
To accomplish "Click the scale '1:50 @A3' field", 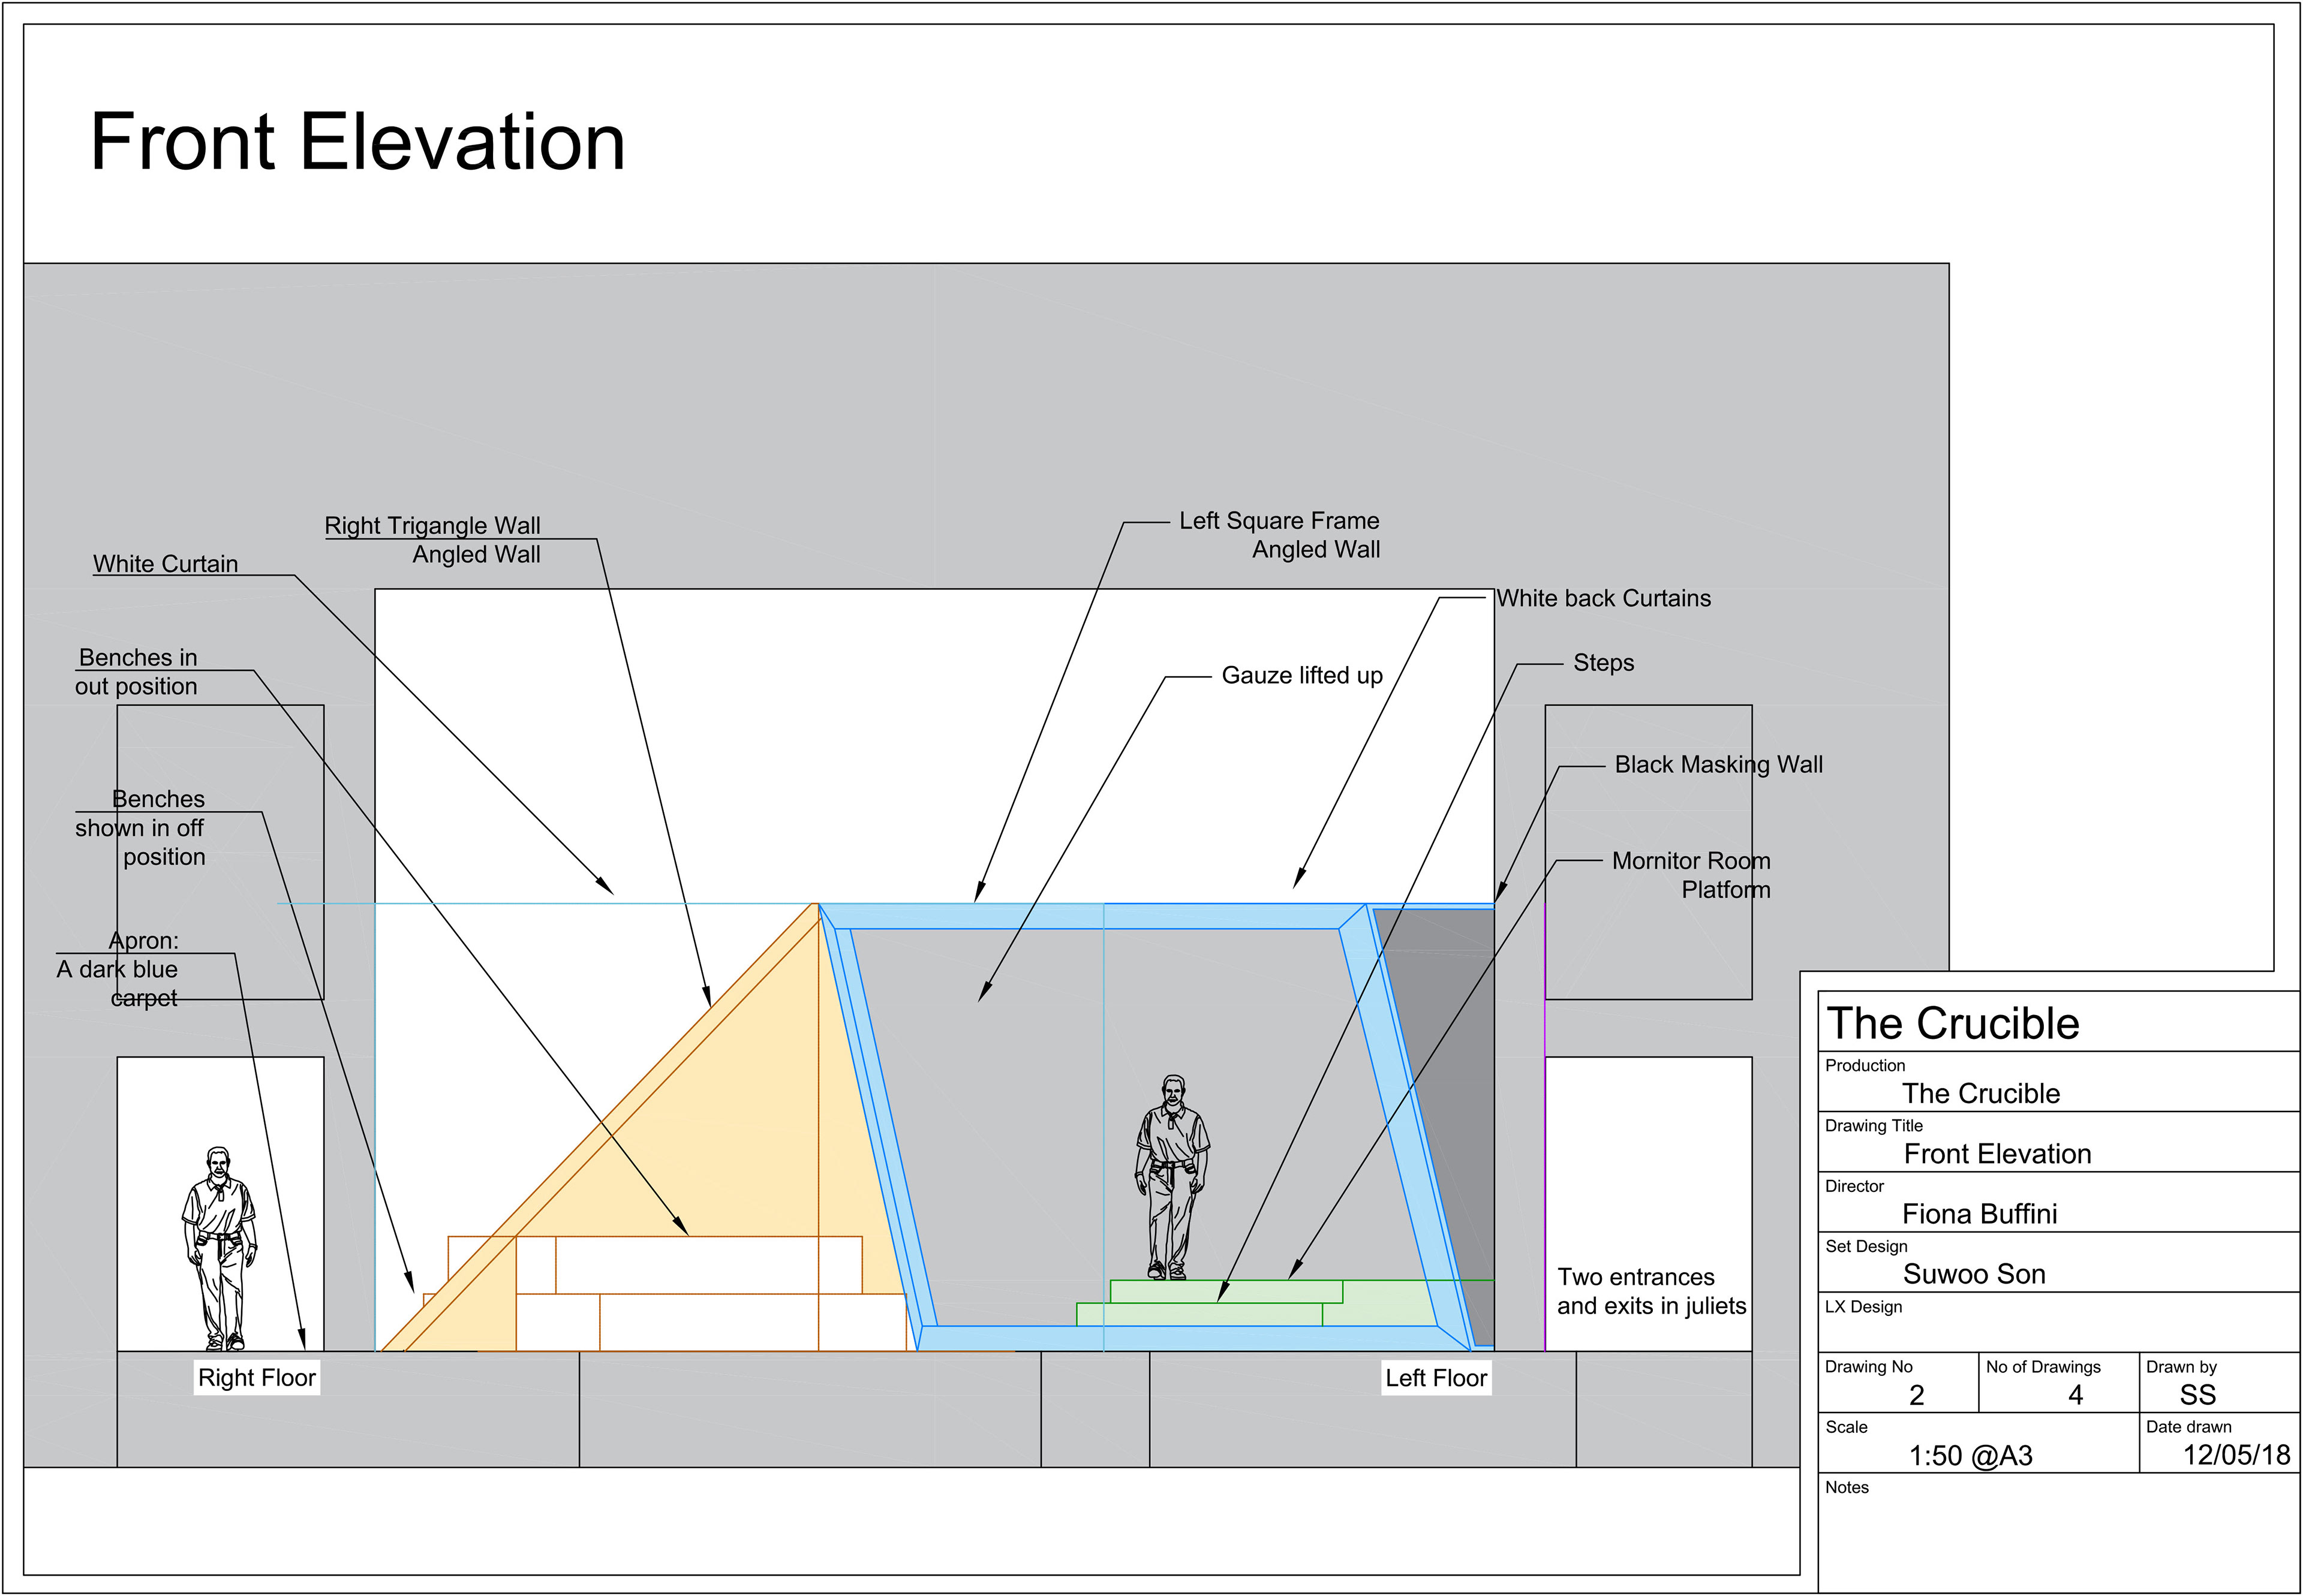I will point(1970,1455).
